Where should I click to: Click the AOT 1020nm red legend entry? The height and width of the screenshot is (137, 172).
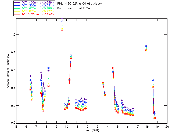point(34,14)
